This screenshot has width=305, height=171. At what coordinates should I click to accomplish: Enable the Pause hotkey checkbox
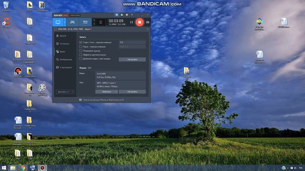tap(81, 47)
